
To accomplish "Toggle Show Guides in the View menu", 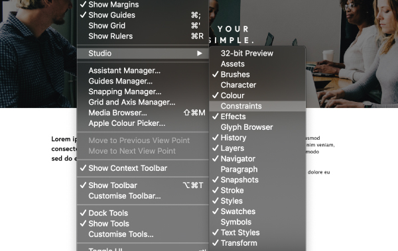I will click(x=143, y=15).
